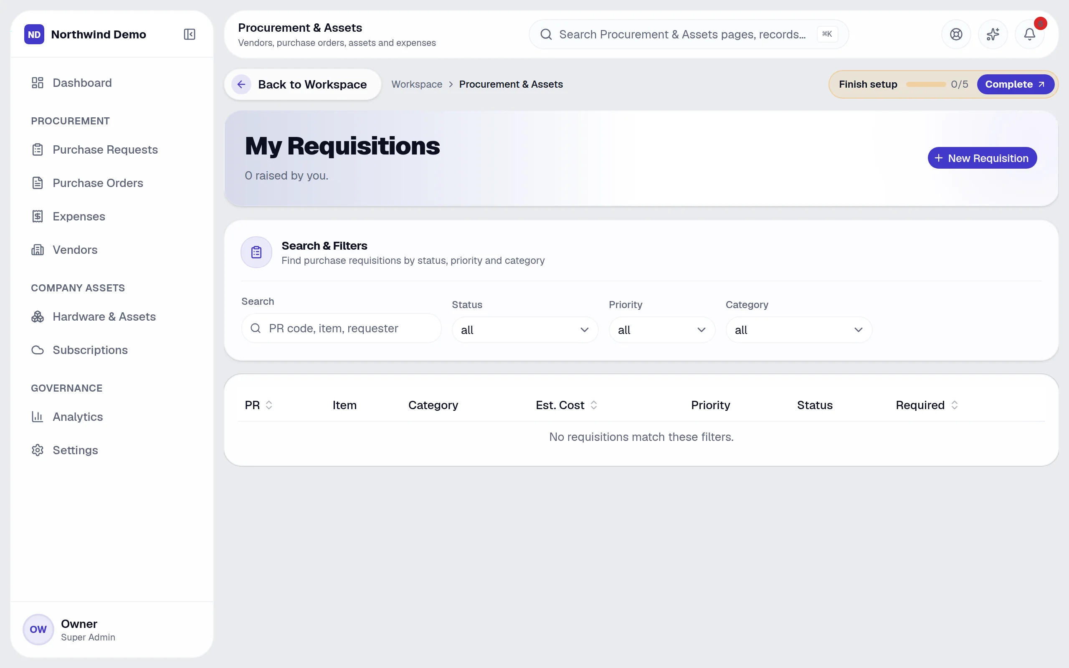The width and height of the screenshot is (1069, 668).
Task: Click the Settings gear icon
Action: pyautogui.click(x=38, y=450)
